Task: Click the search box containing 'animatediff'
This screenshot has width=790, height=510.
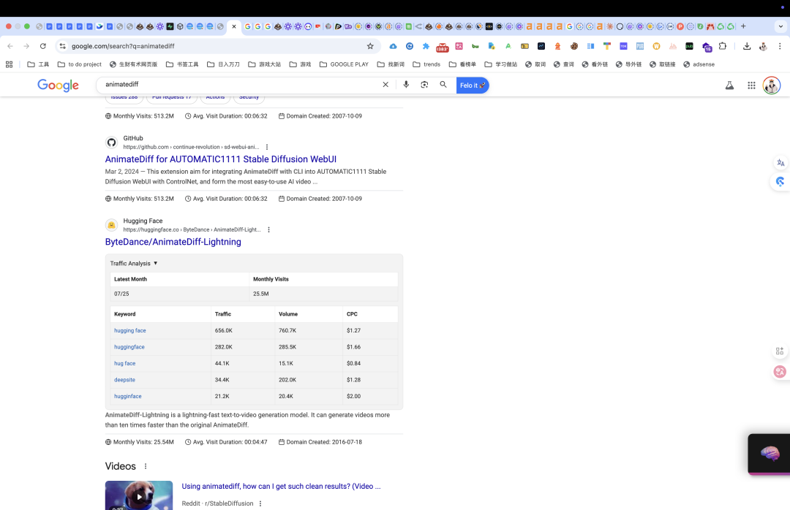Action: [x=239, y=85]
